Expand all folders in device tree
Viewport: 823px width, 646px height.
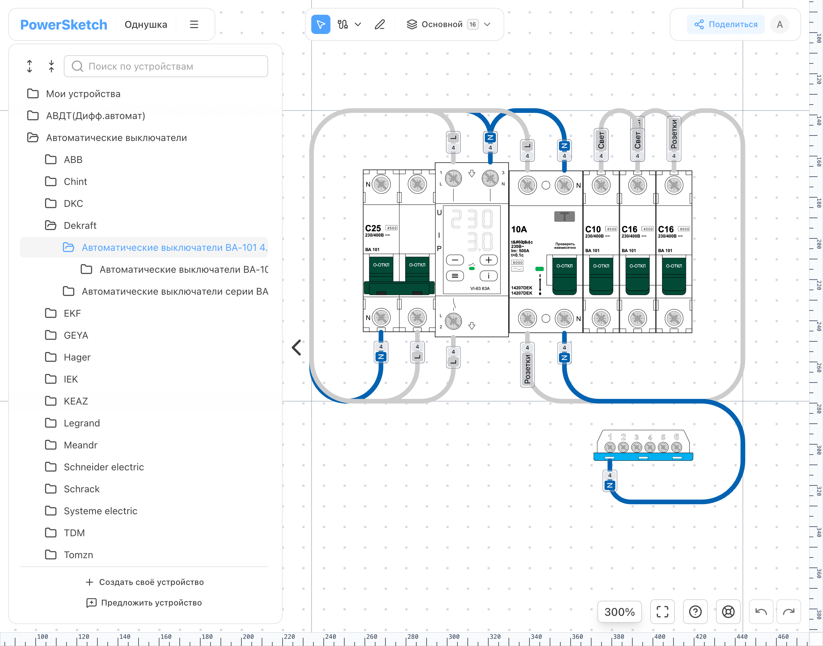[x=29, y=66]
